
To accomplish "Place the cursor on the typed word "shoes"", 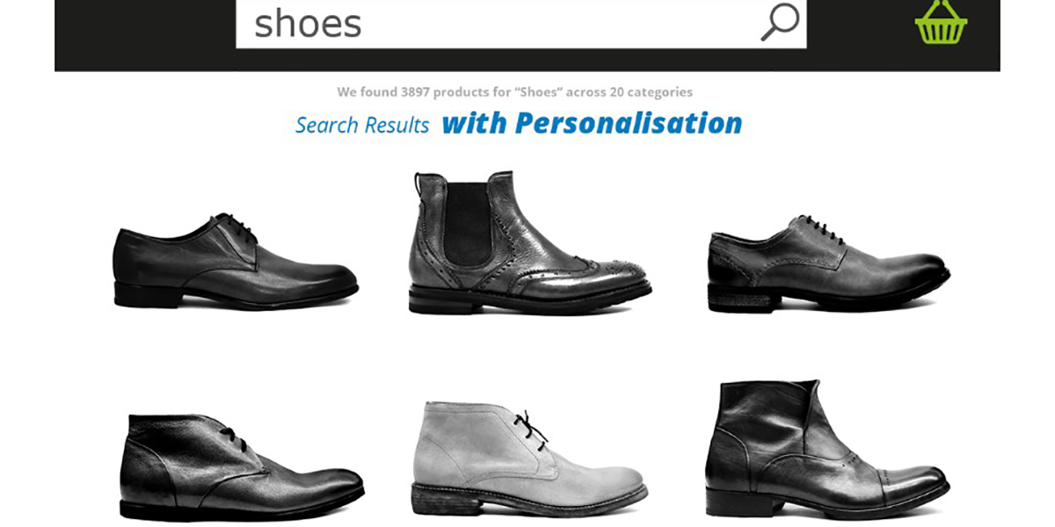I will coord(308,24).
